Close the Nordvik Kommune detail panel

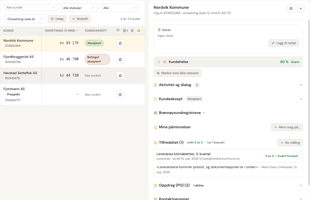pos(301,8)
